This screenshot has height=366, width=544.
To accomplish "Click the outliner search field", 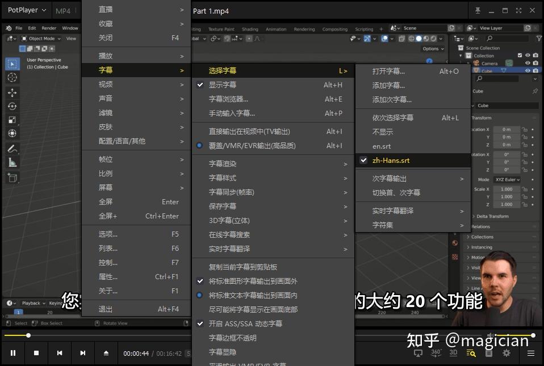I will 498,79.
